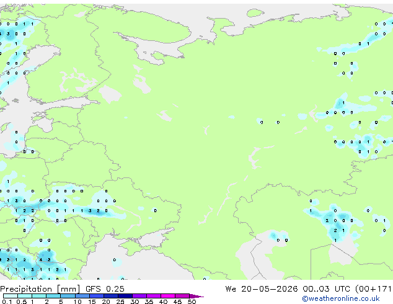Select the 'Precipitation [mm]' title text

click(40, 289)
